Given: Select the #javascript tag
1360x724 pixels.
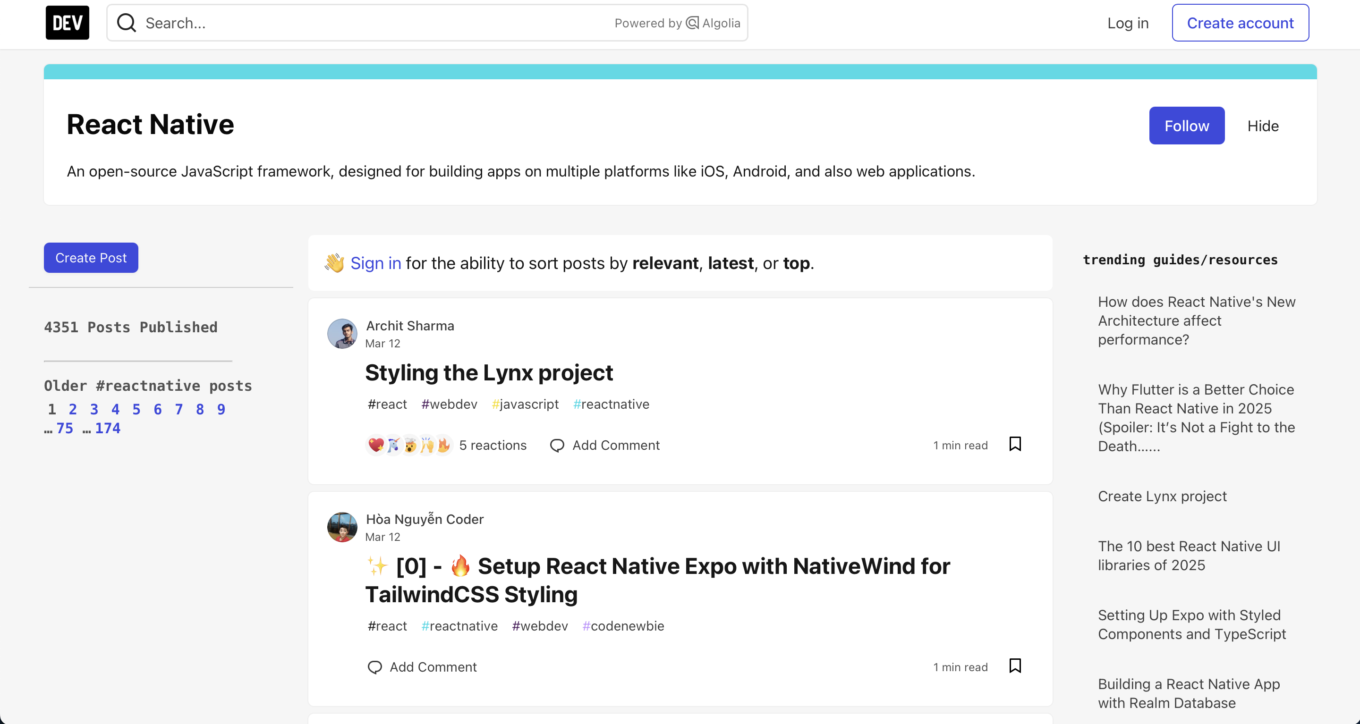Looking at the screenshot, I should click(x=525, y=404).
